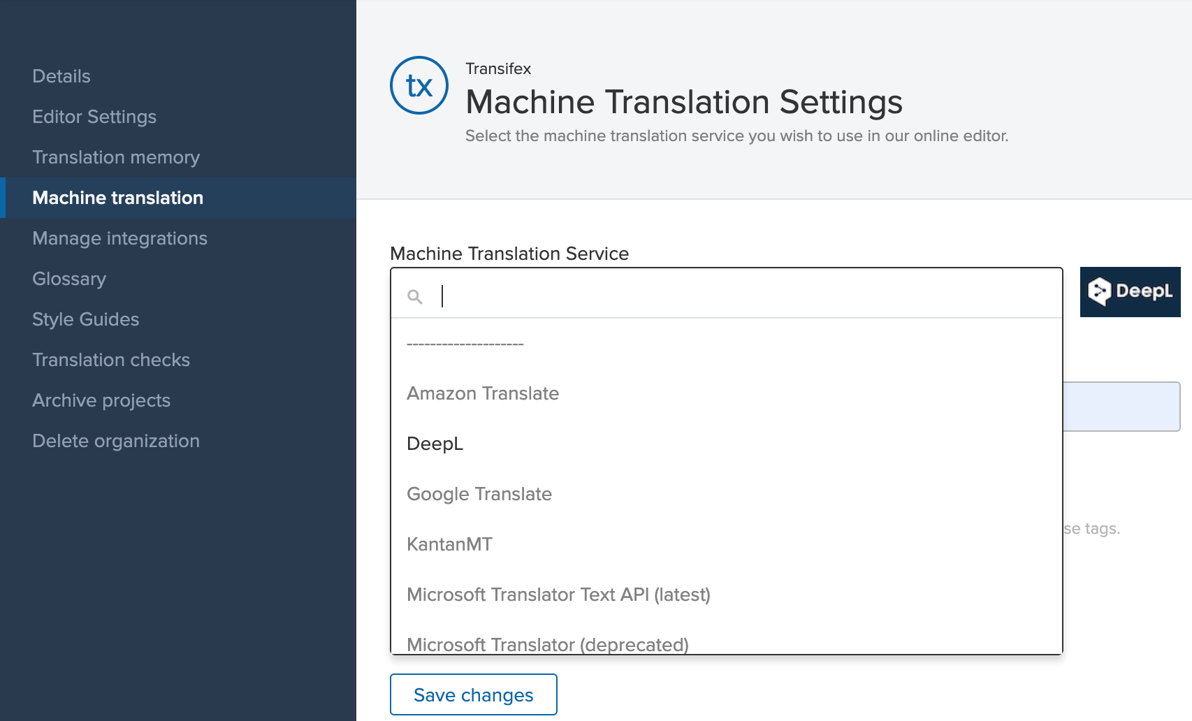This screenshot has height=721, width=1192.
Task: Go to Manage integrations
Action: click(x=119, y=238)
